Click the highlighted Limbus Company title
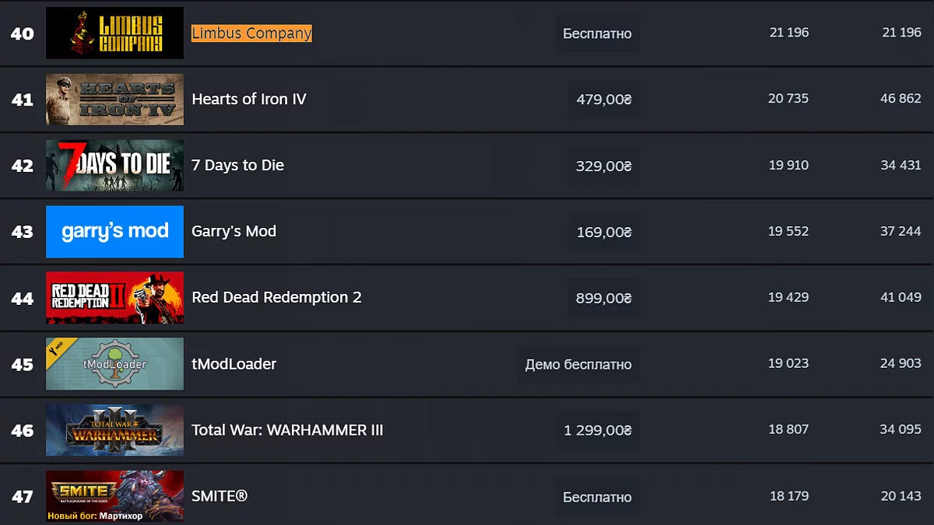Viewport: 934px width, 525px height. [251, 33]
